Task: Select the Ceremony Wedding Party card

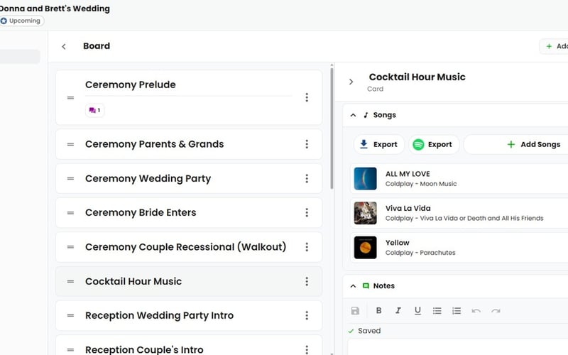Action: click(x=189, y=179)
